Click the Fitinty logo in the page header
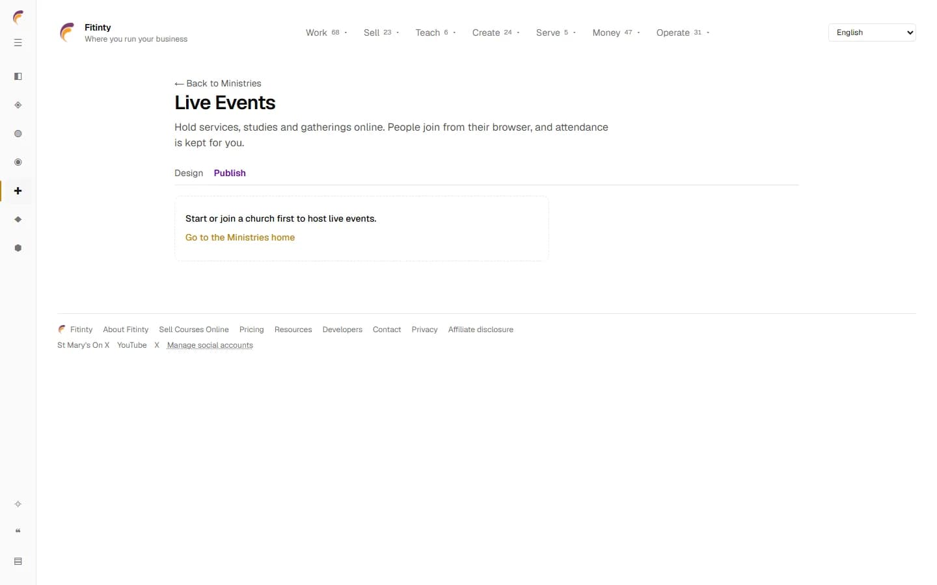The height and width of the screenshot is (585, 937). pos(67,32)
